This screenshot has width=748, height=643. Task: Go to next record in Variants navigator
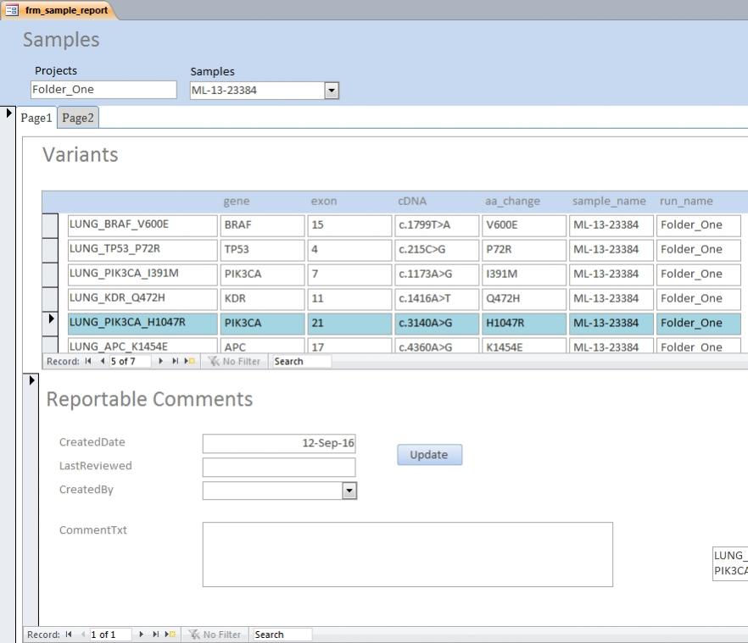(161, 361)
